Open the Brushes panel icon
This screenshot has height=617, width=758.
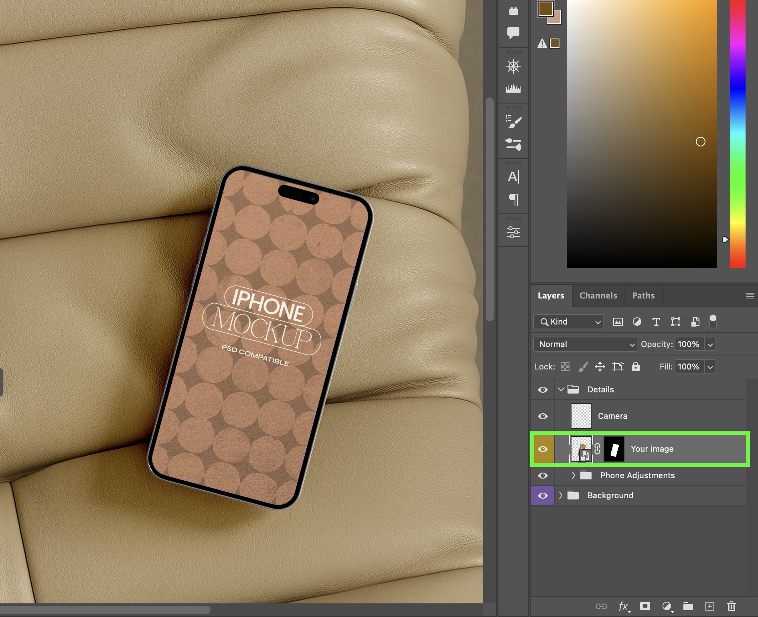coord(513,144)
